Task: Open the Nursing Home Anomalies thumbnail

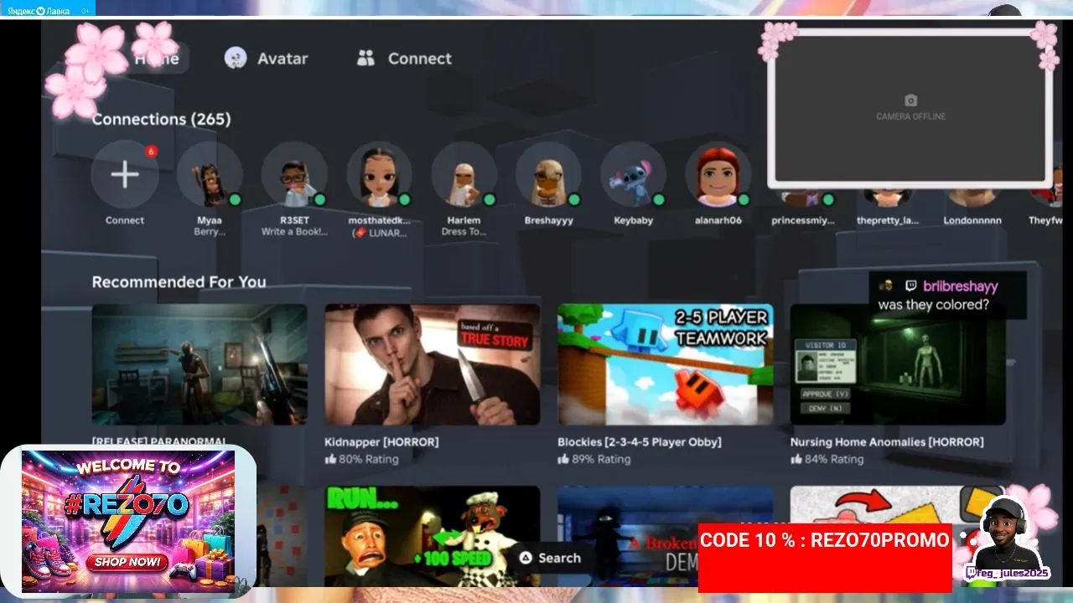Action: [898, 364]
